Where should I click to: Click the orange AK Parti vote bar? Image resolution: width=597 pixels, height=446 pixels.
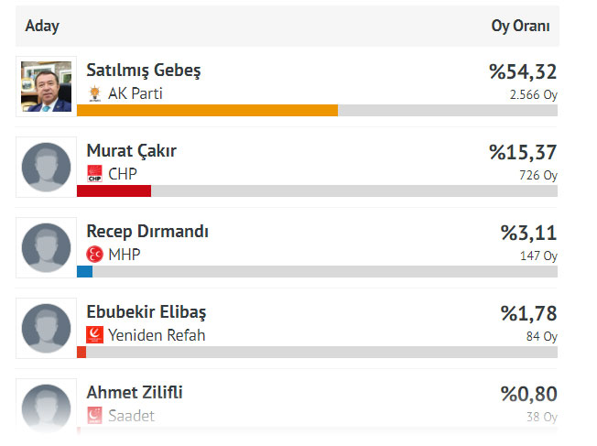(207, 111)
